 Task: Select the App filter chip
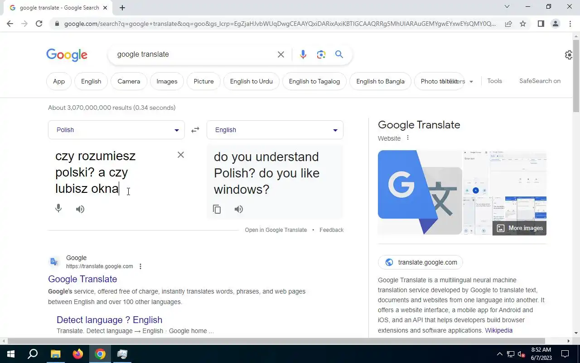tap(59, 81)
